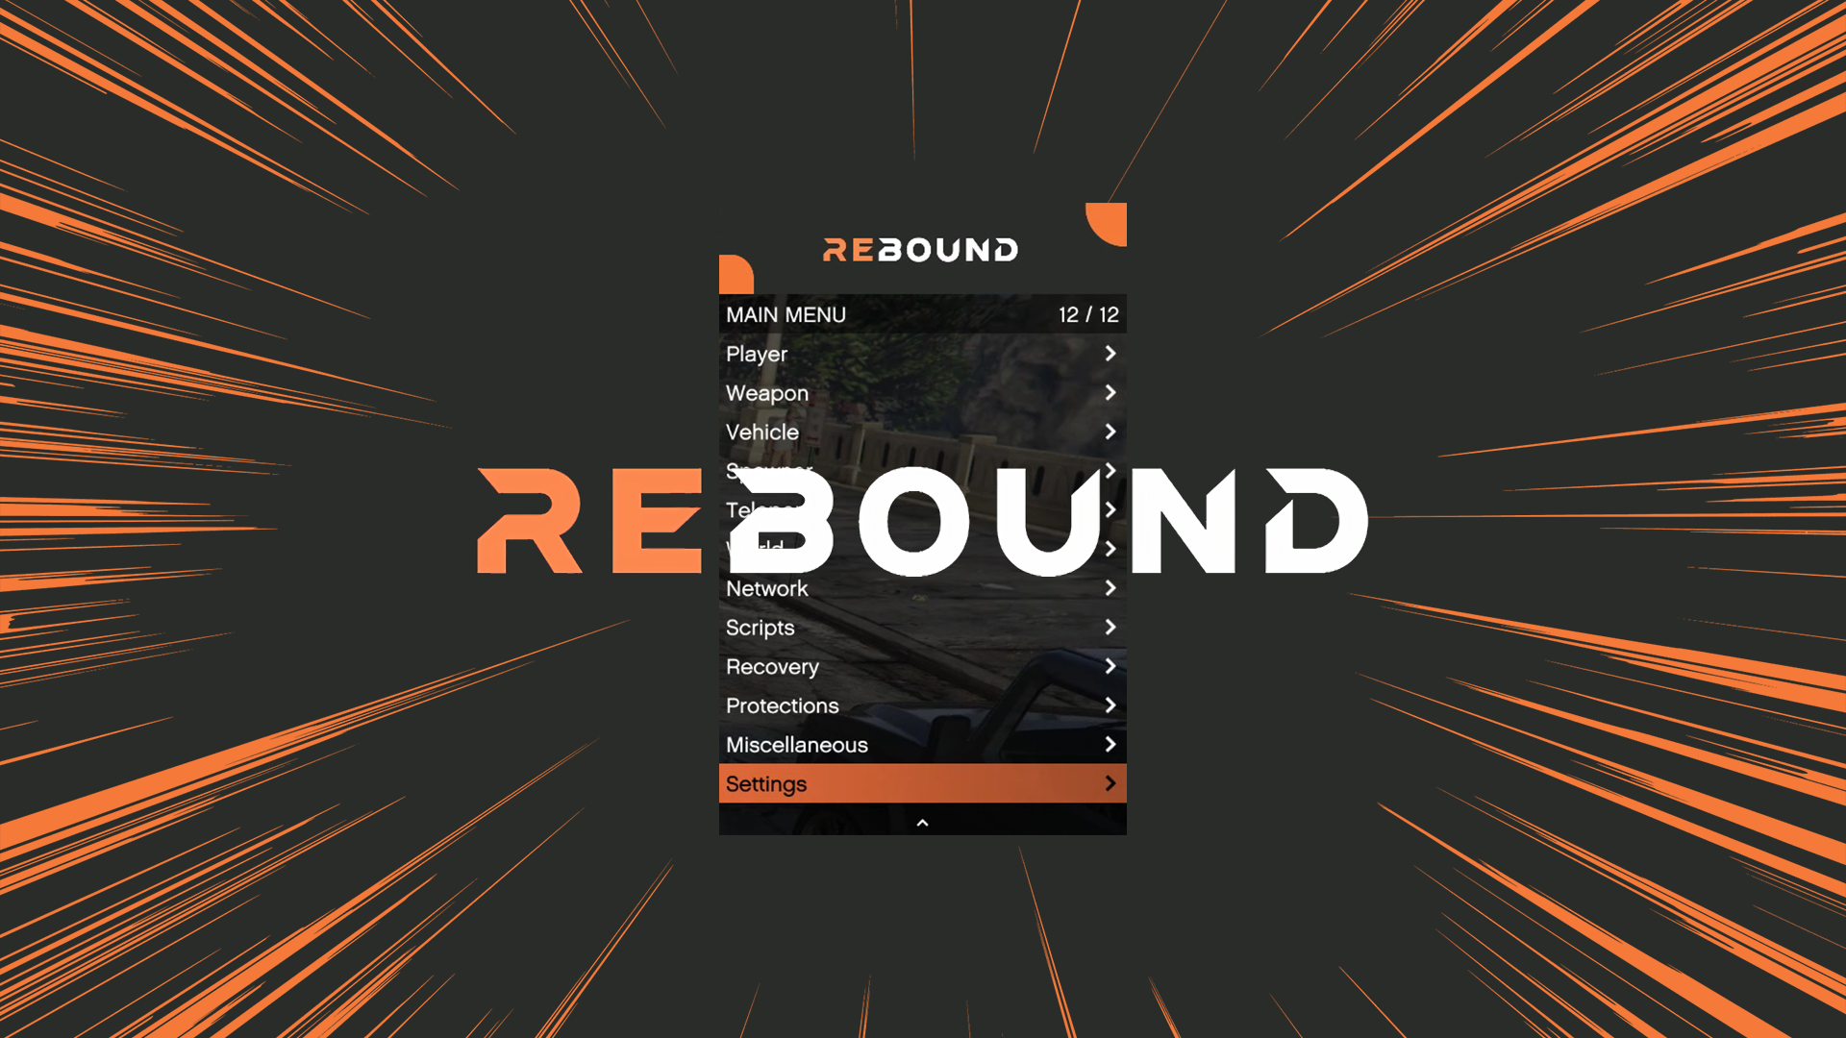
Task: Click the REBOUND logo header
Action: click(x=922, y=248)
